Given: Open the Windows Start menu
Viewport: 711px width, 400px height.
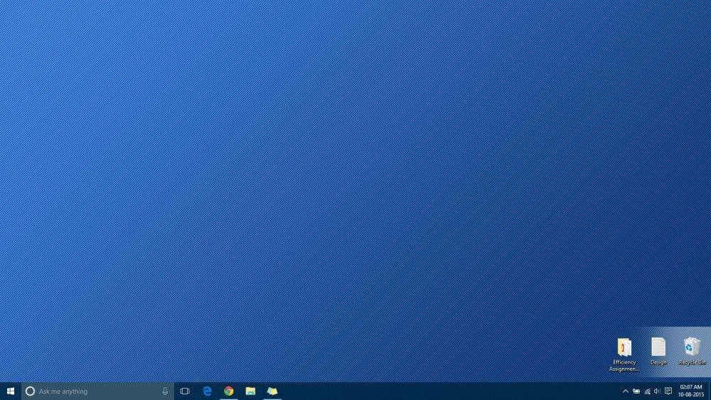Looking at the screenshot, I should [x=11, y=391].
